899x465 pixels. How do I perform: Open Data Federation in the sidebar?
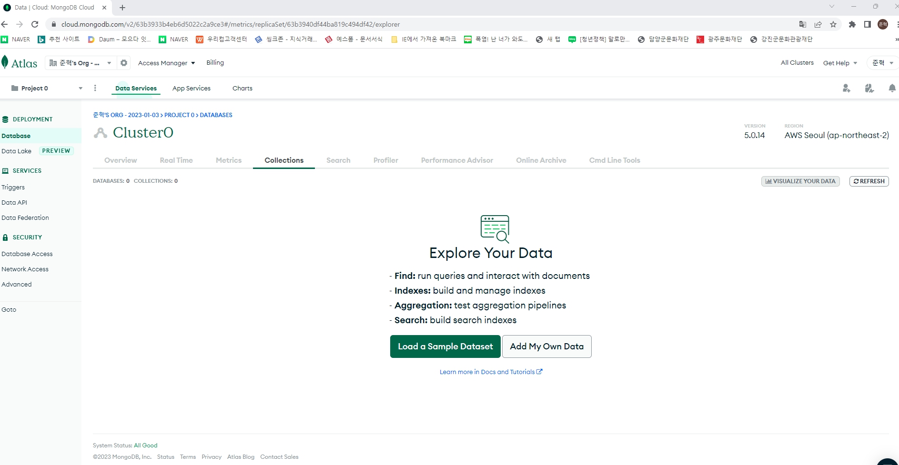[25, 218]
